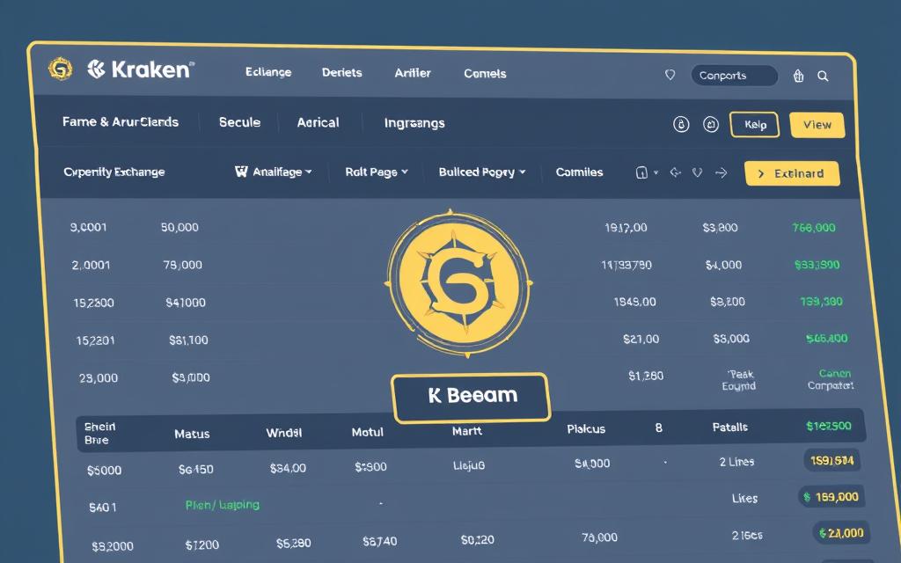Click the Conparts search field
Image resolution: width=901 pixels, height=563 pixels.
pos(735,76)
